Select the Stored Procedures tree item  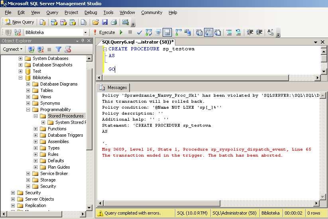(x=66, y=116)
